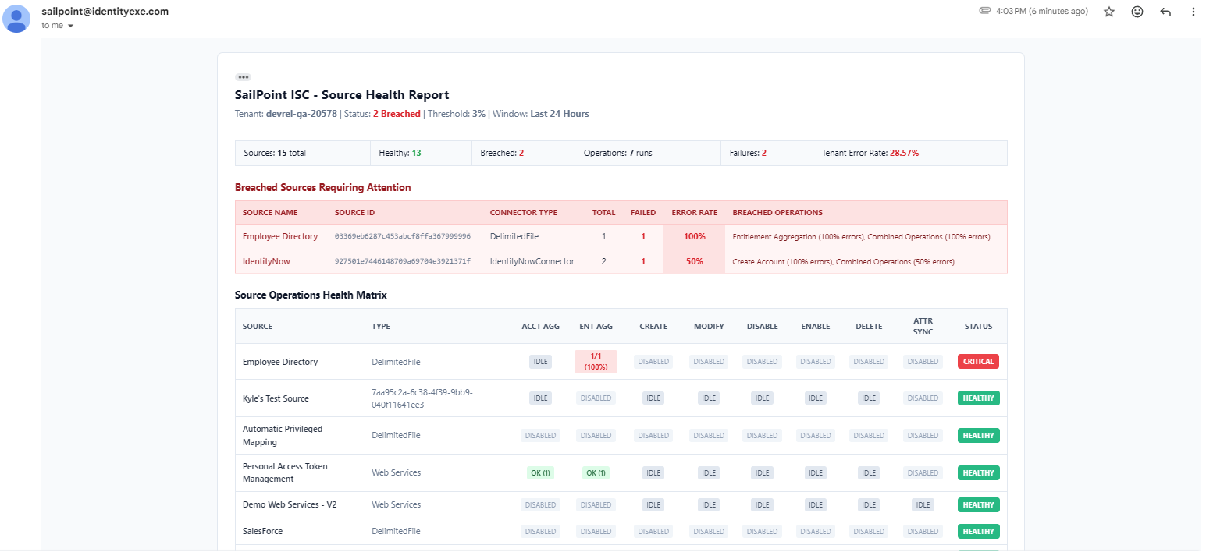This screenshot has width=1206, height=552.
Task: Select the "SailPoint ISC - Source Health Report" heading
Action: (x=342, y=95)
